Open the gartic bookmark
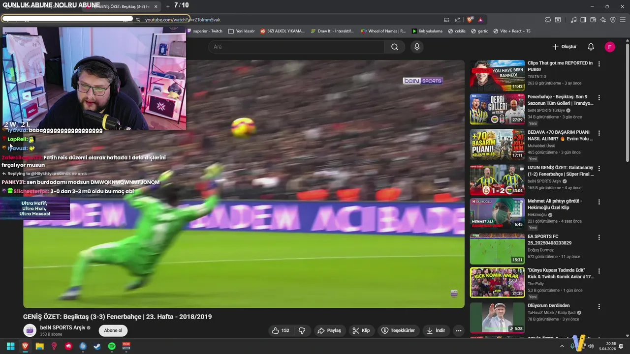 click(479, 31)
